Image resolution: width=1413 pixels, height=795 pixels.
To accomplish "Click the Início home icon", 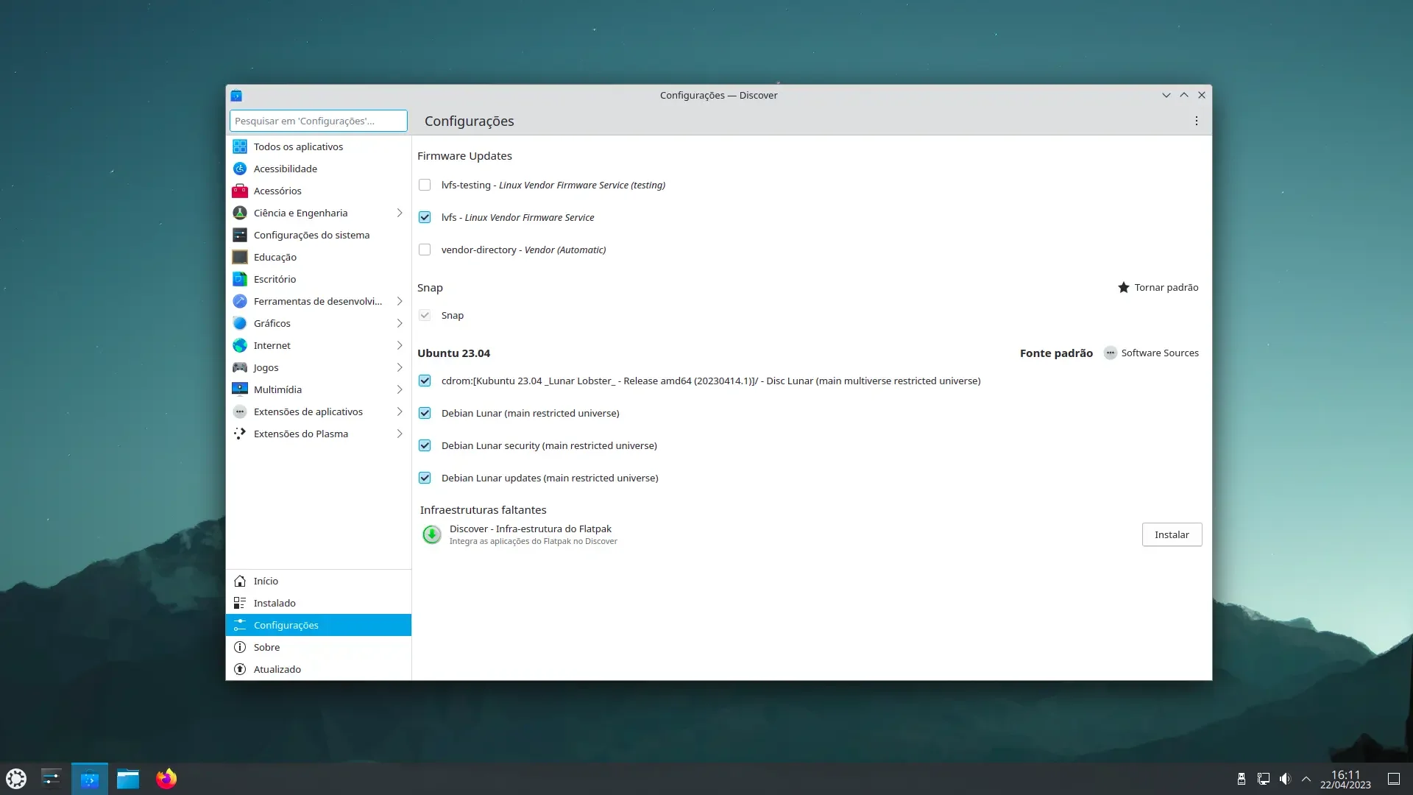I will 240,581.
